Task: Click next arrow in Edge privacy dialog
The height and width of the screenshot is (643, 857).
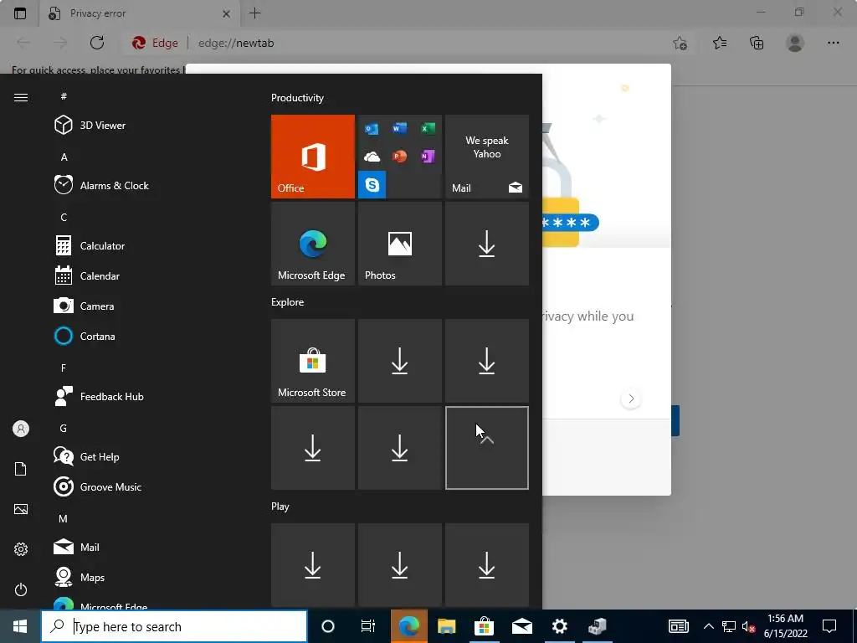Action: click(631, 399)
